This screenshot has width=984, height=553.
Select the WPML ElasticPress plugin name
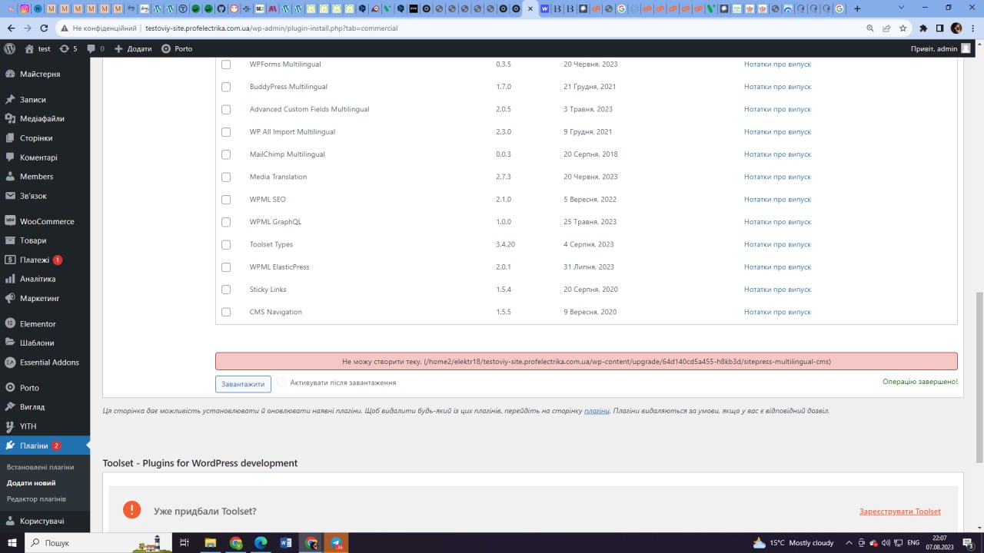point(279,267)
